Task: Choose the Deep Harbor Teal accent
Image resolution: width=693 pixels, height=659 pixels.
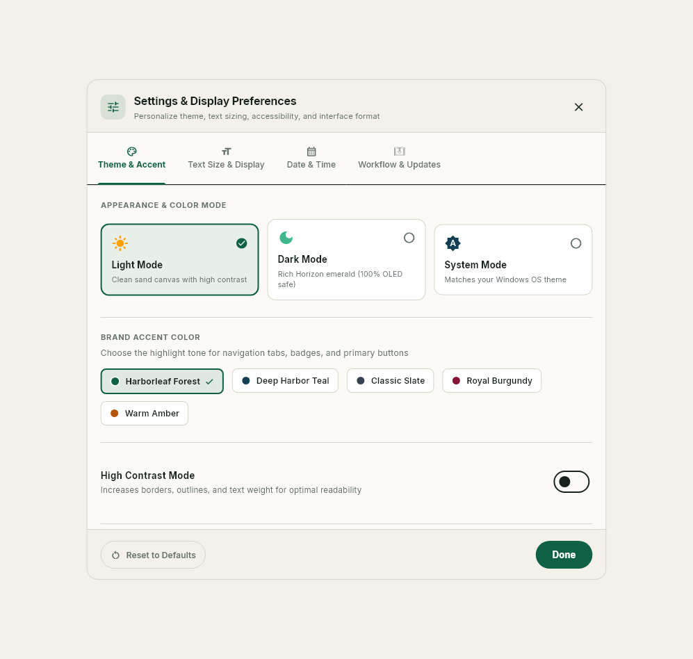Action: [x=285, y=380]
